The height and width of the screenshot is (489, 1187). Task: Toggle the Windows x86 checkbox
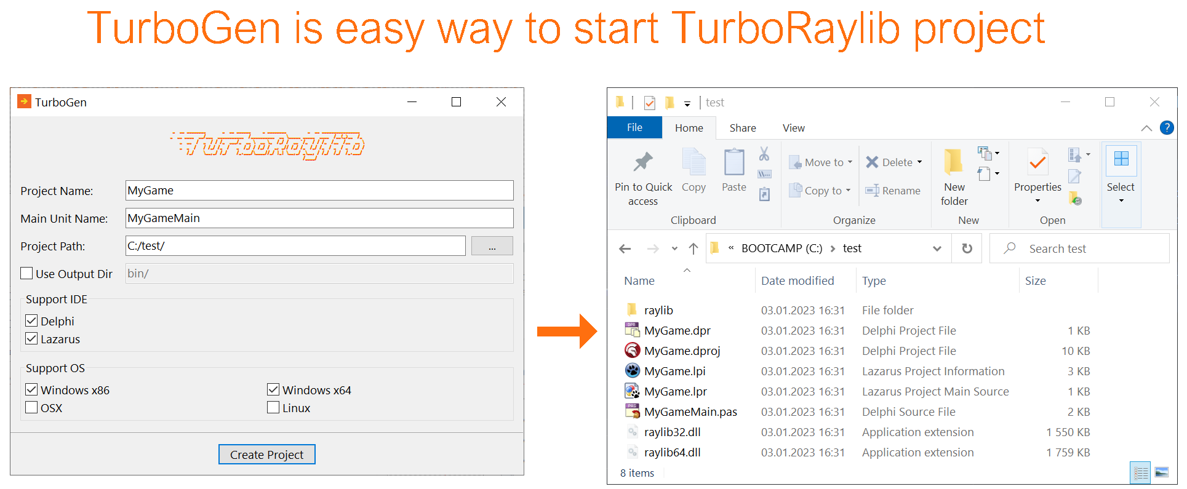coord(31,389)
